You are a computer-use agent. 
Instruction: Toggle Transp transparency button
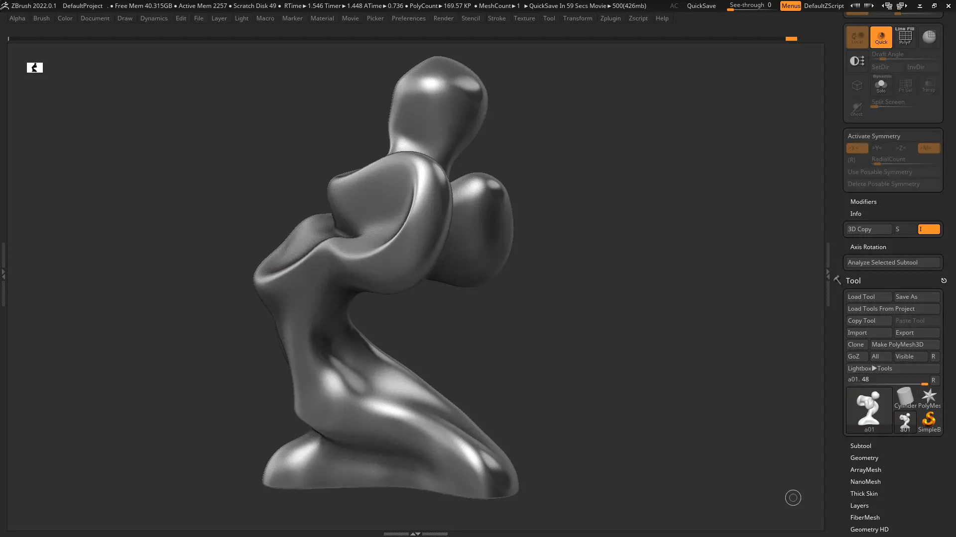click(x=929, y=85)
